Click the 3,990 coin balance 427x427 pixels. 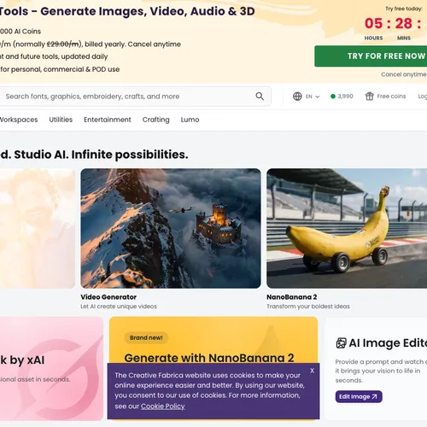tap(345, 97)
